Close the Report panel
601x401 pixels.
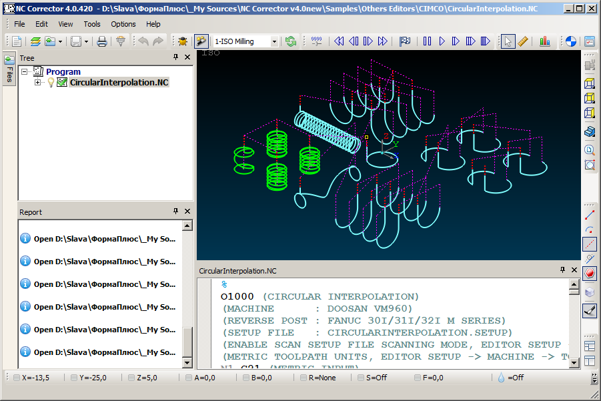(x=187, y=212)
